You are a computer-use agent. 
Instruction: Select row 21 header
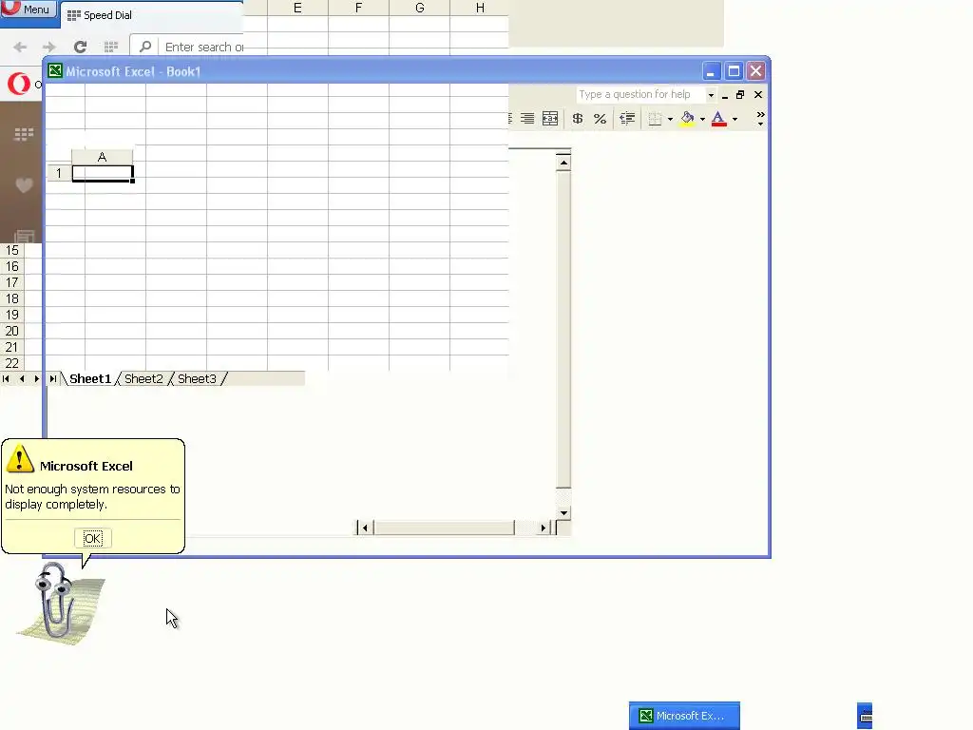pos(12,348)
